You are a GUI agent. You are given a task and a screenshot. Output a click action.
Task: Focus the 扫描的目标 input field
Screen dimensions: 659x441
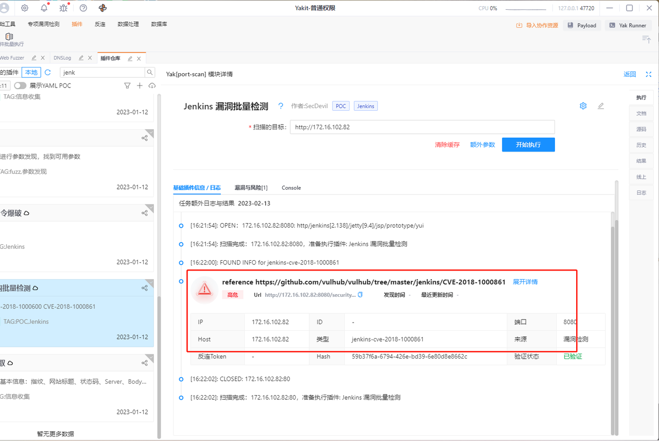tap(422, 127)
